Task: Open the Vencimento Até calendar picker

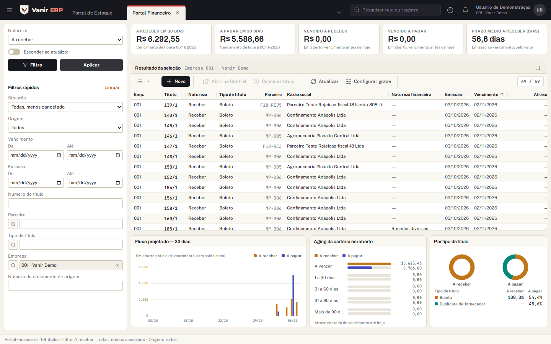Action: pyautogui.click(x=118, y=155)
